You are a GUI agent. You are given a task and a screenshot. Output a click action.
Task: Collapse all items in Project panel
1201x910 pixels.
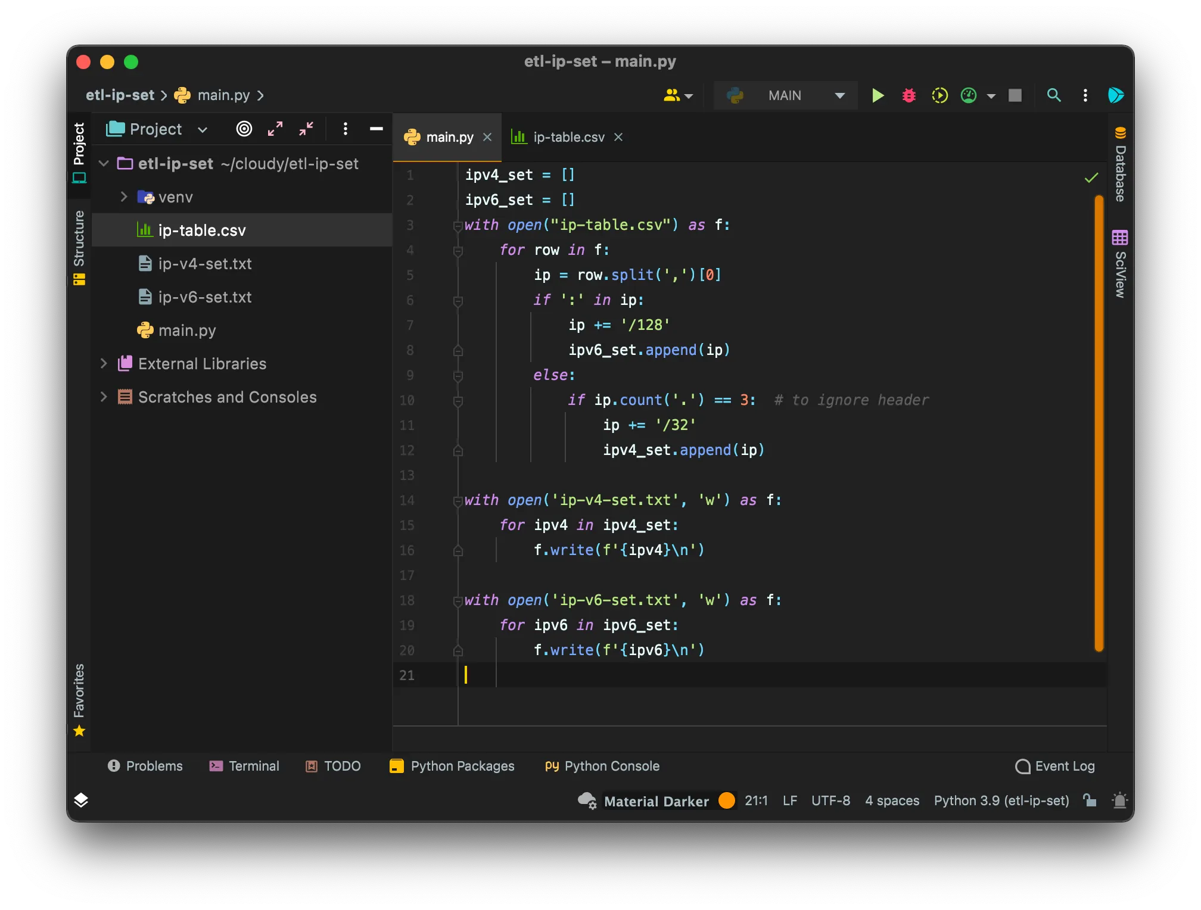point(306,129)
